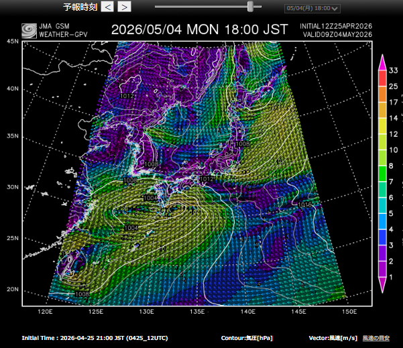The image size is (403, 348).
Task: Click the 994 low pressure center label
Action: point(131,228)
